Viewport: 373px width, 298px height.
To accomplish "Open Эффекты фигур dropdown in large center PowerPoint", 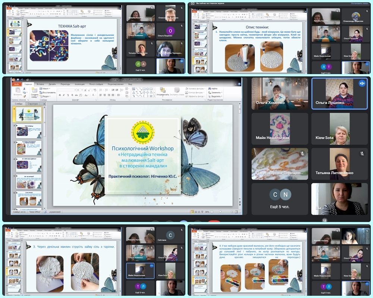I will click(x=194, y=96).
